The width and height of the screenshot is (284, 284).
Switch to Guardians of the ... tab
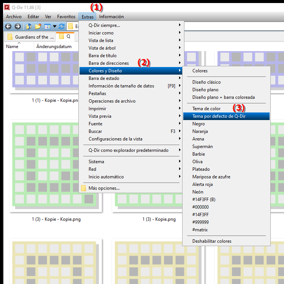[30, 37]
